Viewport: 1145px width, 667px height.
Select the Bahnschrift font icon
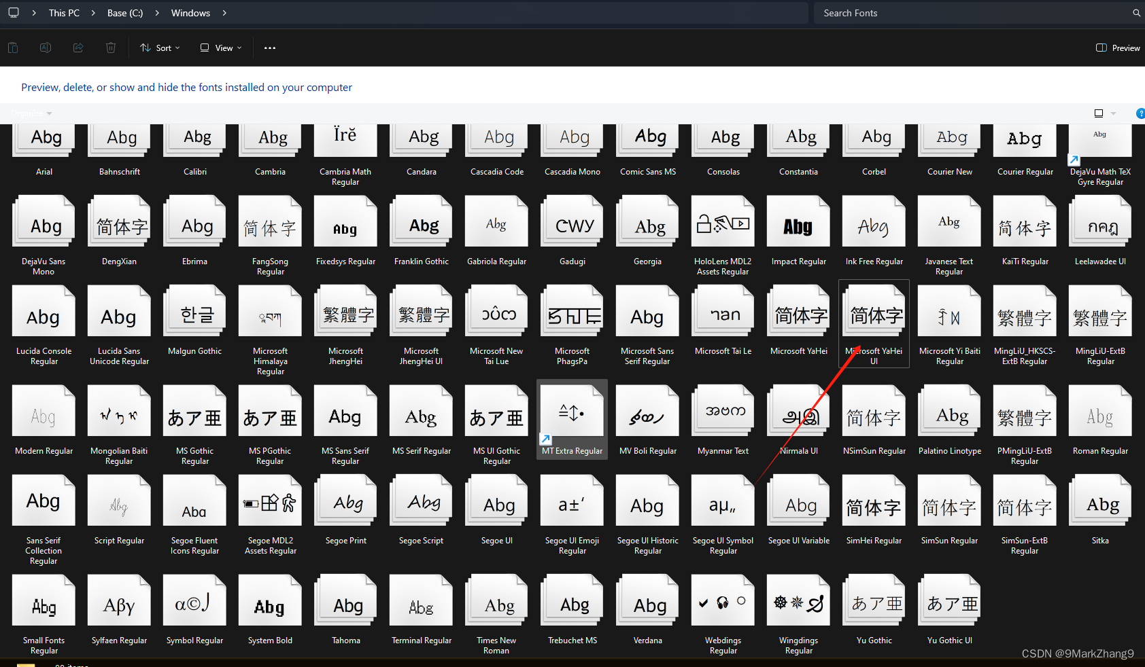pyautogui.click(x=120, y=141)
